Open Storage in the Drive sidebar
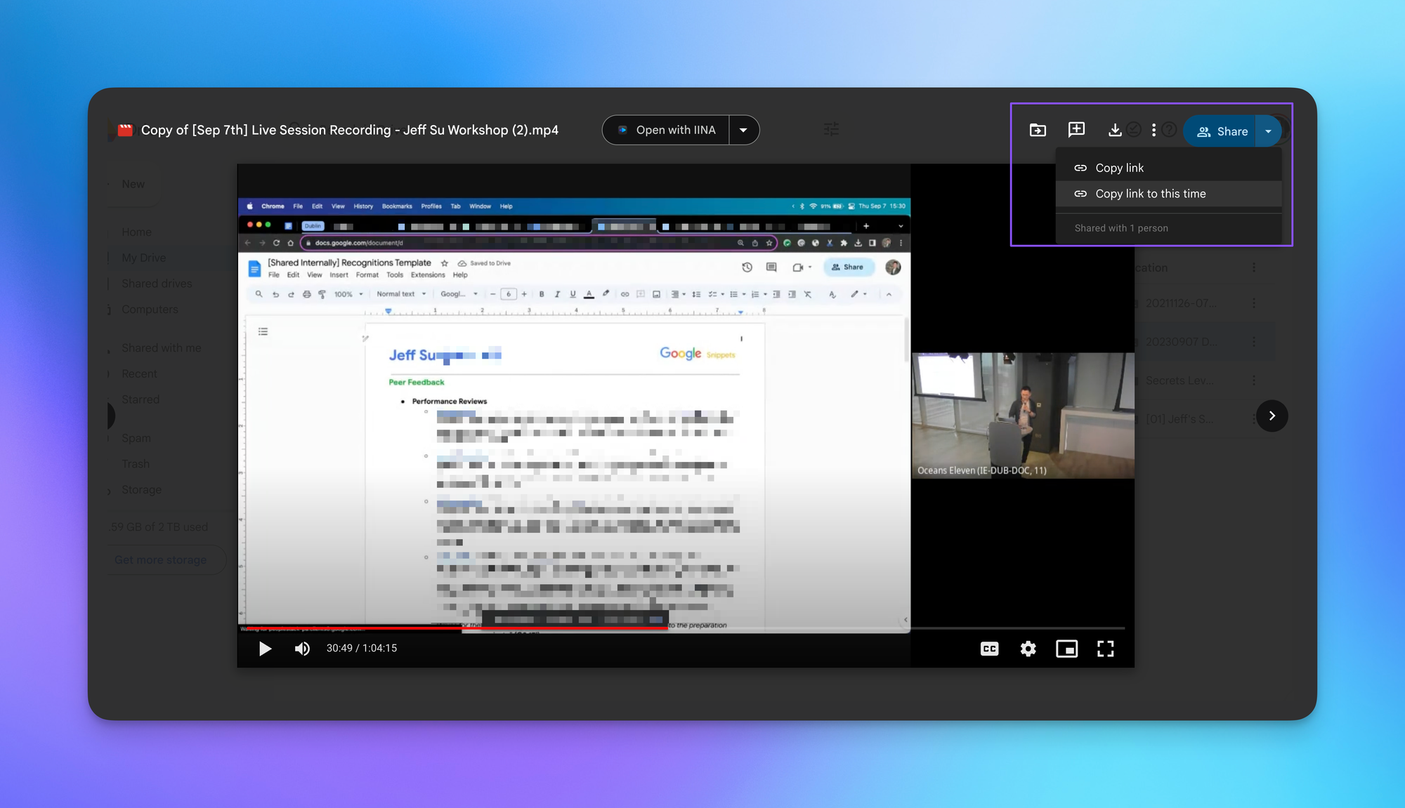Screen dimensions: 1405x808 pyautogui.click(x=141, y=490)
